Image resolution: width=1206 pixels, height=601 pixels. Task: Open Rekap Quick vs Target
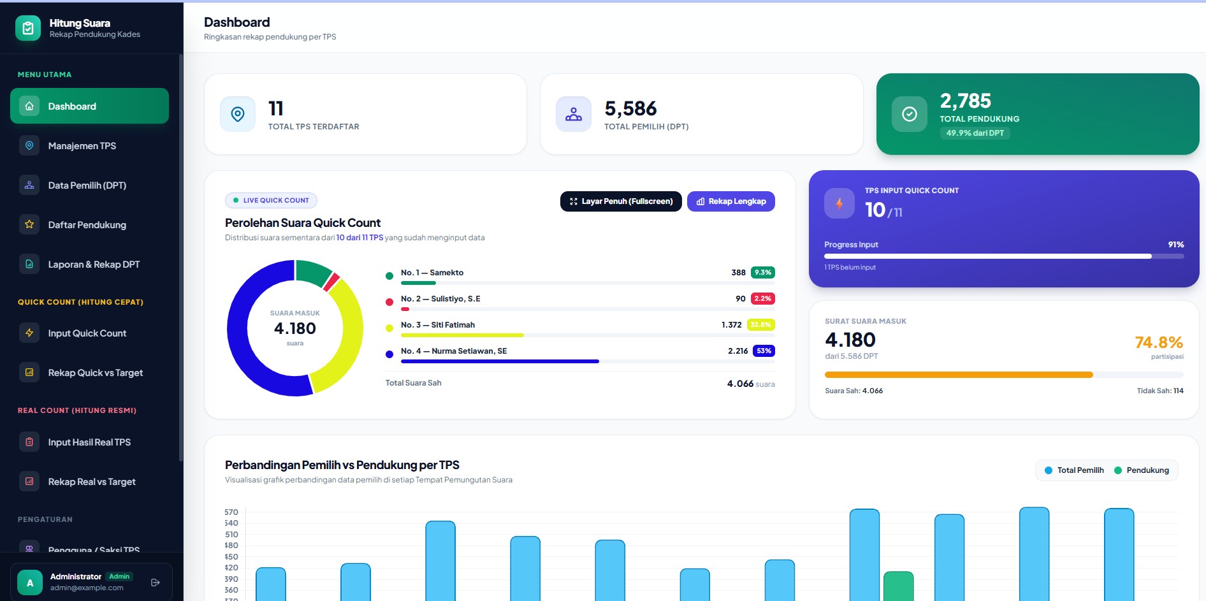(x=89, y=372)
